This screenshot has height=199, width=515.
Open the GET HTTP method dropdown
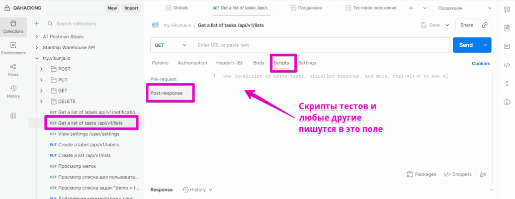pos(171,45)
